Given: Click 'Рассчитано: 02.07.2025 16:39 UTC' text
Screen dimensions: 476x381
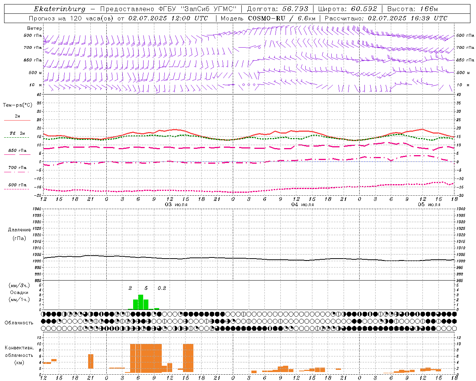Looking at the screenshot, I should [386, 18].
